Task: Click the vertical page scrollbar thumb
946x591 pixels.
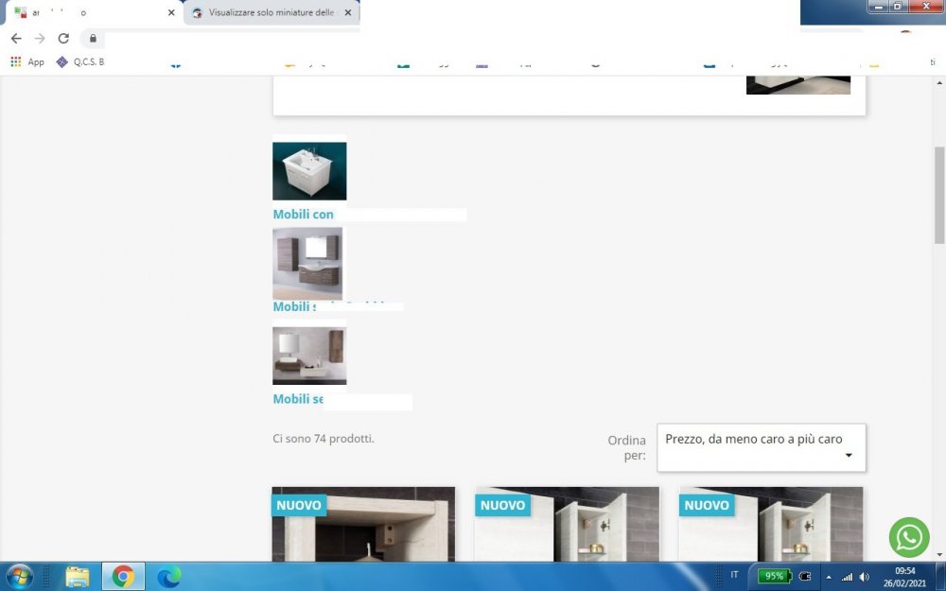Action: click(x=939, y=196)
